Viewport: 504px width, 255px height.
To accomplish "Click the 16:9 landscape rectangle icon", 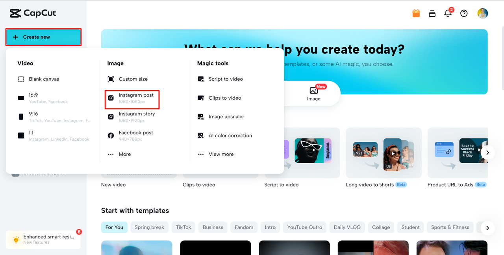I will (21, 98).
